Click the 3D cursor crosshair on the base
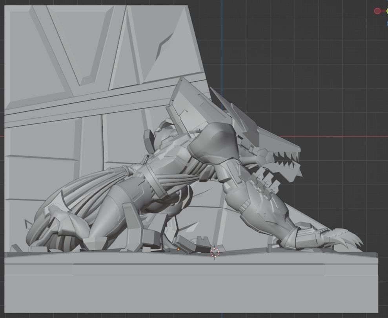This screenshot has width=388, height=318. coord(215,253)
